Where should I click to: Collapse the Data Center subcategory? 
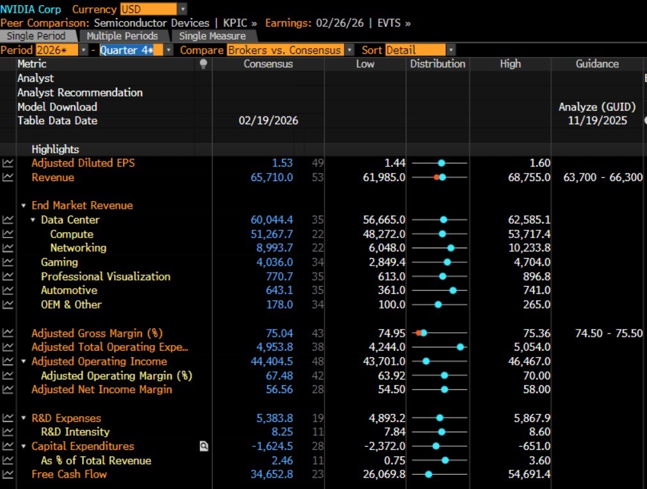pyautogui.click(x=33, y=220)
